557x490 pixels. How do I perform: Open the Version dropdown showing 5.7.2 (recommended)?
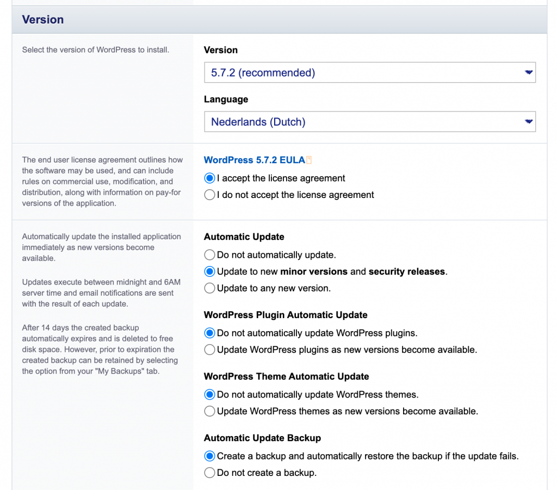tap(370, 72)
